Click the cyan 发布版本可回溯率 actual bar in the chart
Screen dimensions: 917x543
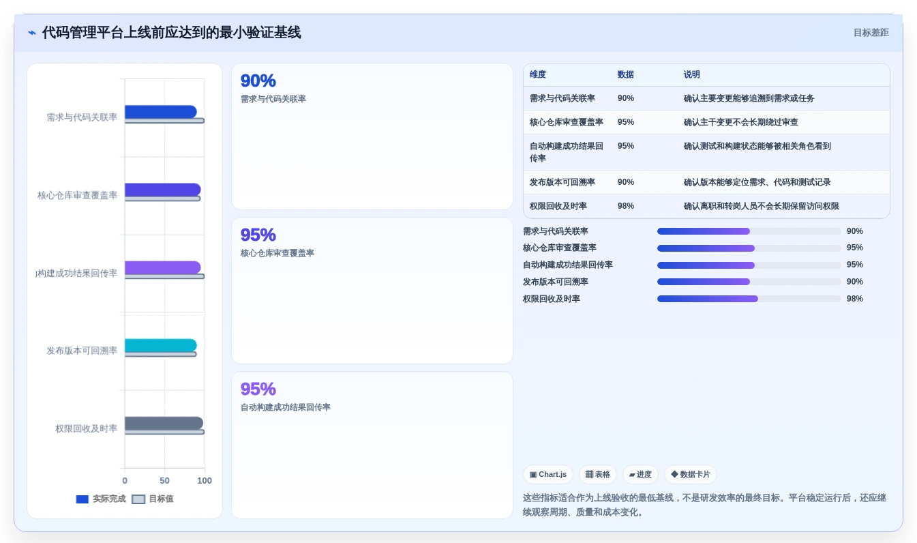coord(161,345)
